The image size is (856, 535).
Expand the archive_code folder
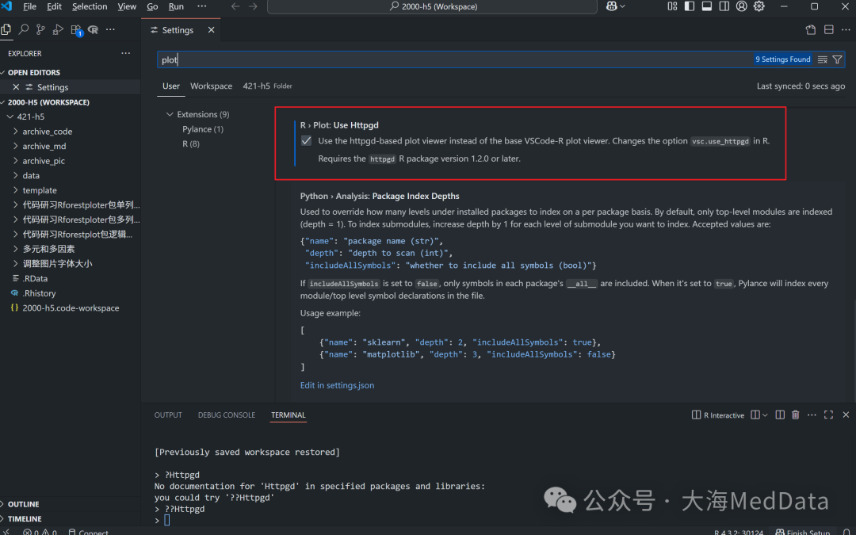click(47, 131)
